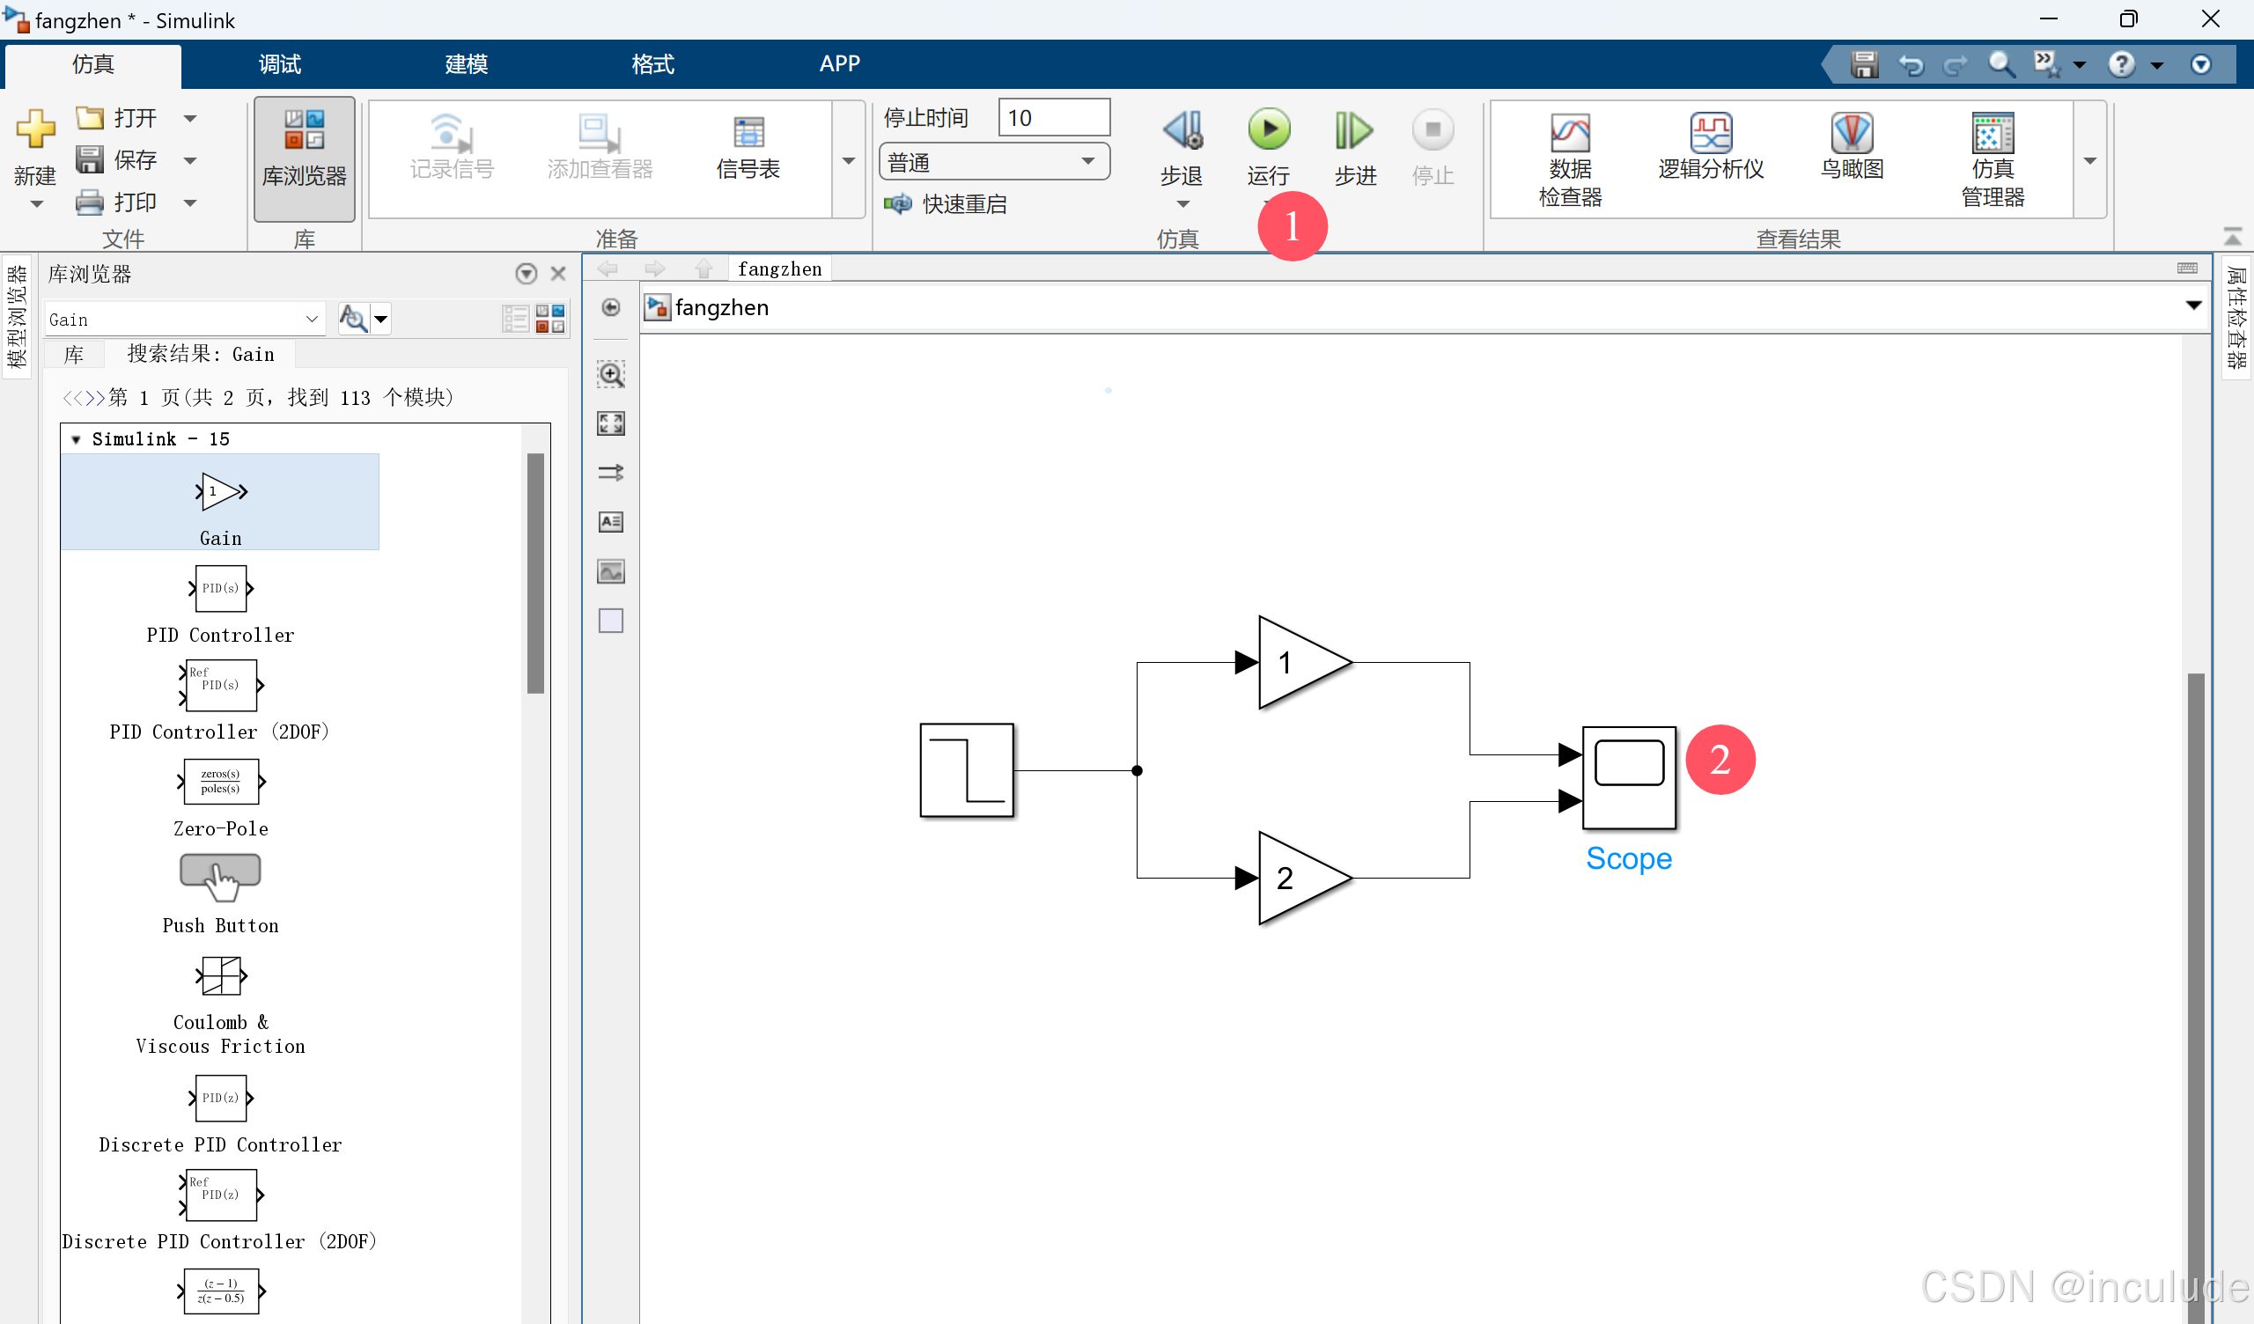Click the Step Forward (步进) icon
Screen dimensions: 2254x1324
(1354, 131)
